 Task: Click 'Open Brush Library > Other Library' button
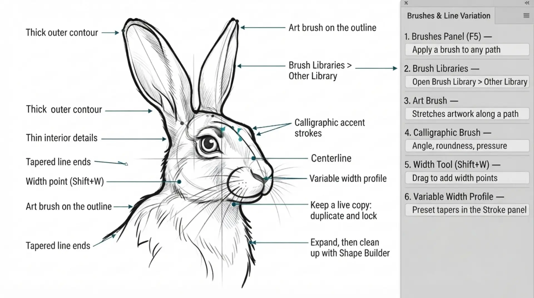467,82
